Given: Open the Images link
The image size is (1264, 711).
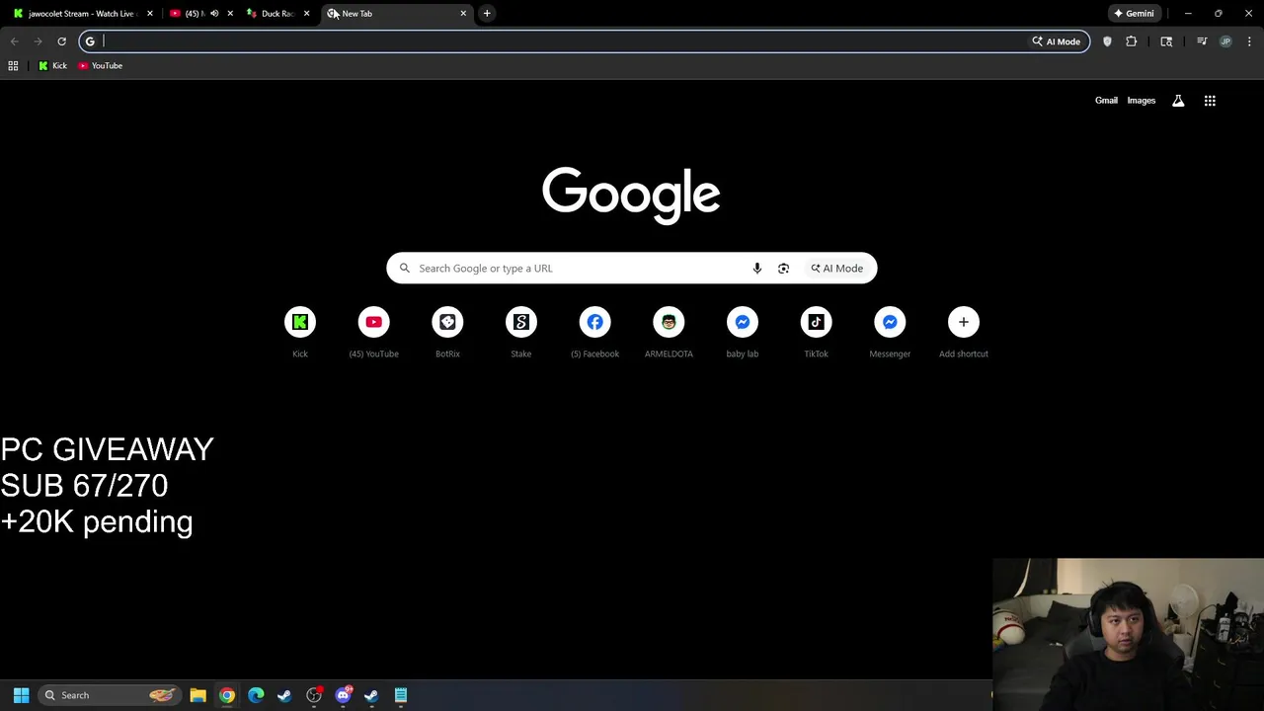Looking at the screenshot, I should point(1142,101).
